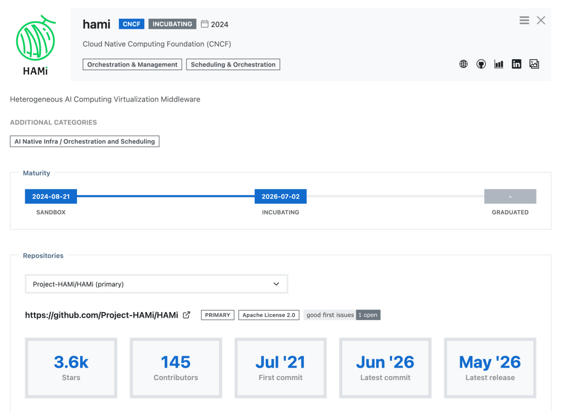Image resolution: width=566 pixels, height=411 pixels.
Task: Click the Heterogeneous AI Computing Virtualization Middleware description
Action: tap(105, 99)
